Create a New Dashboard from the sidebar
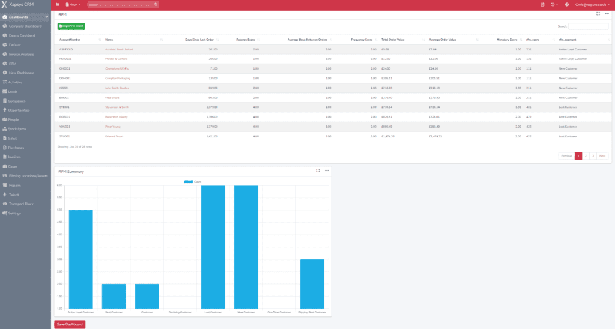Screen dimensions: 615x329 tap(21, 73)
